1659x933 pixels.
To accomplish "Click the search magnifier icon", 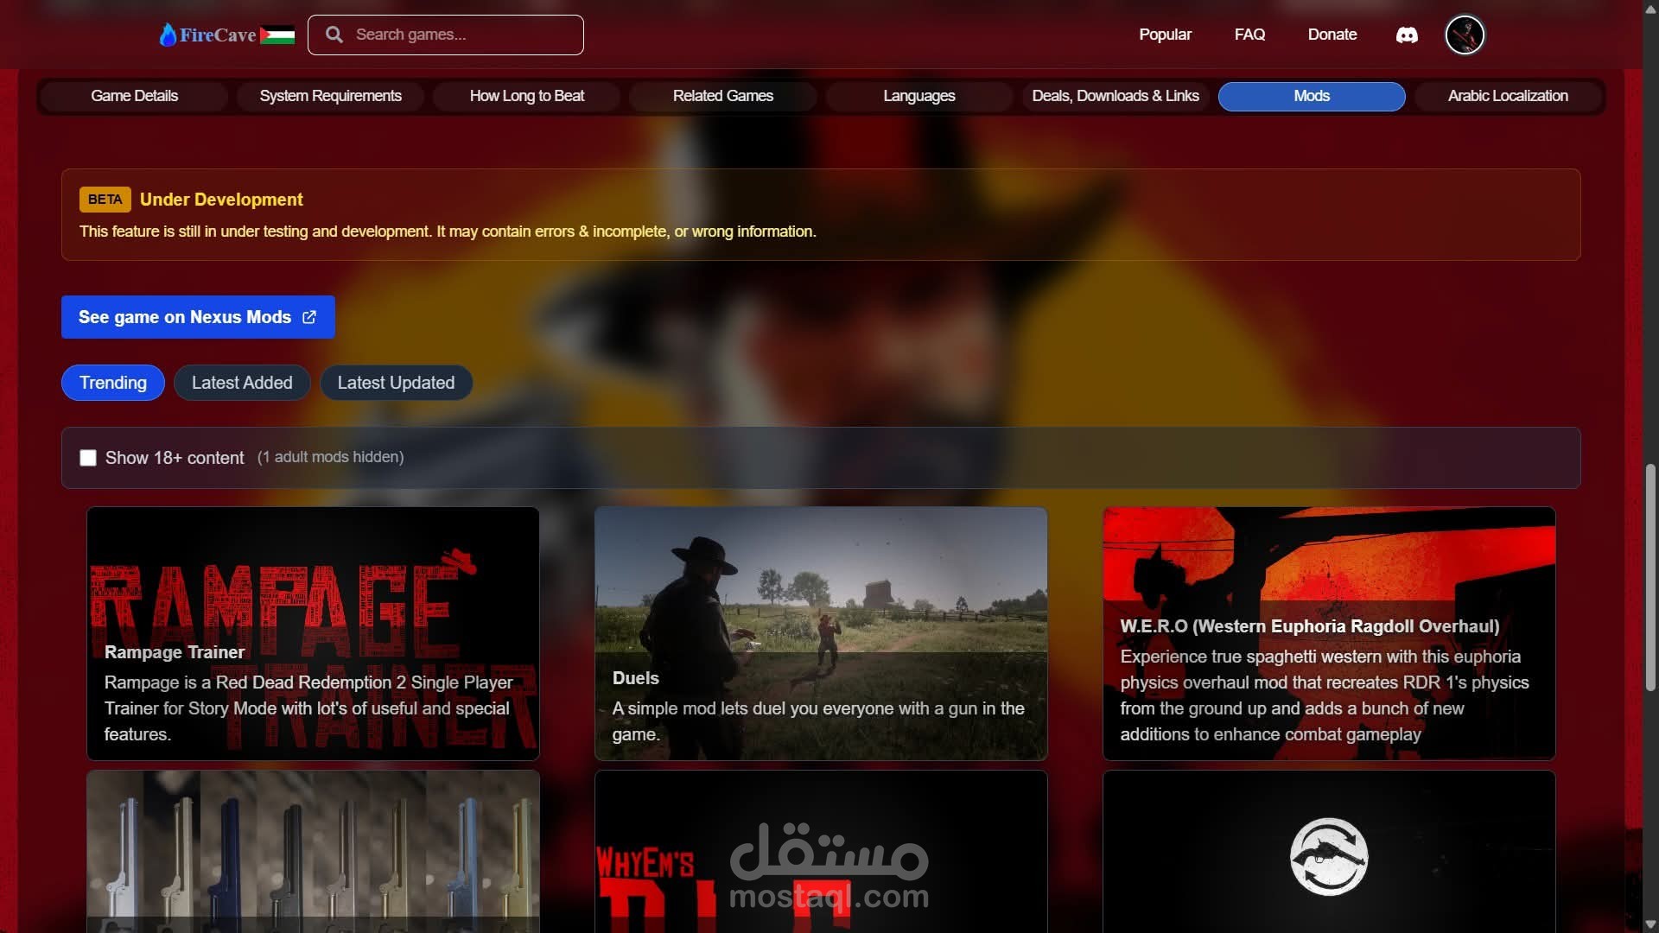I will click(334, 35).
